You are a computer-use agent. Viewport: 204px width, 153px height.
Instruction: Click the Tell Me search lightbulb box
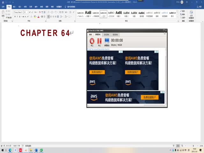point(70,7)
